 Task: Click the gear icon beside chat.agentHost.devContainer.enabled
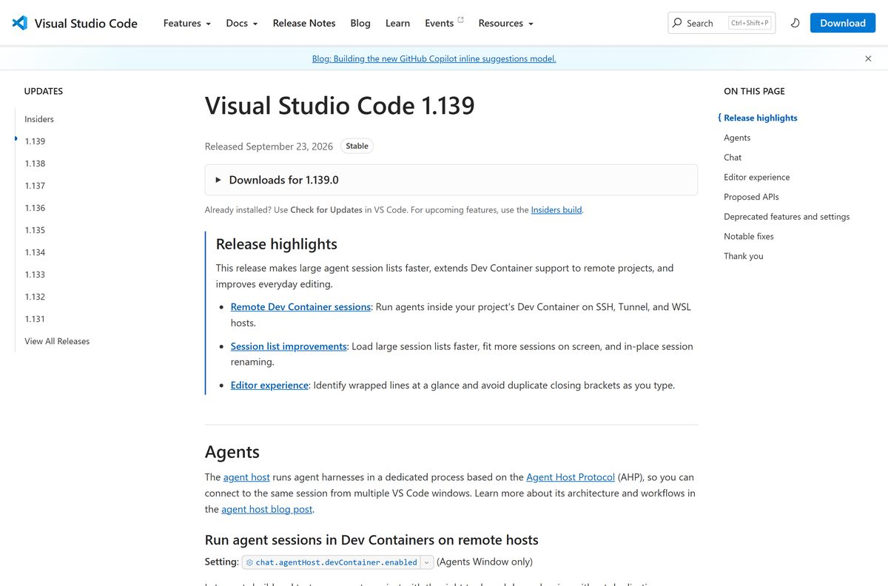(249, 562)
